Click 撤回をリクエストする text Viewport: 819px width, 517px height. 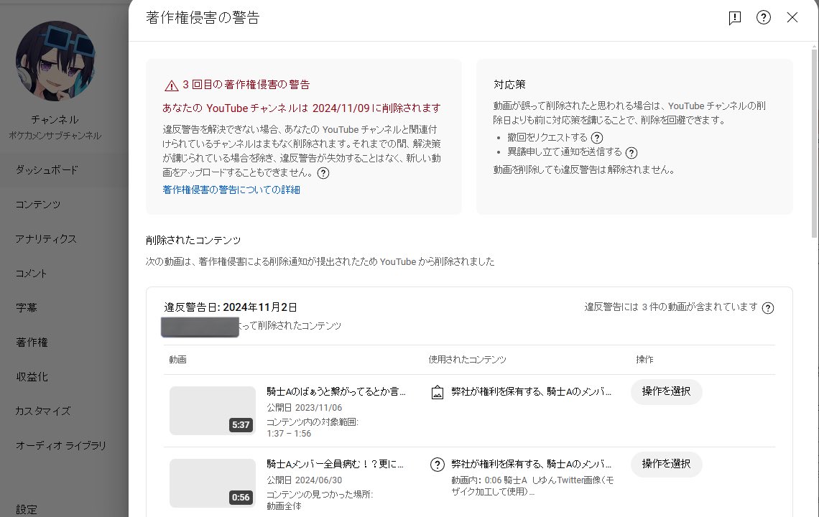coord(547,137)
